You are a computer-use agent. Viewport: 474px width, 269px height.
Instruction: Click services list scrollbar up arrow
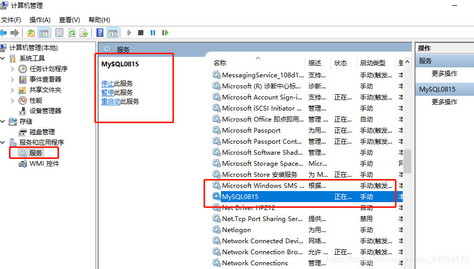[x=407, y=62]
